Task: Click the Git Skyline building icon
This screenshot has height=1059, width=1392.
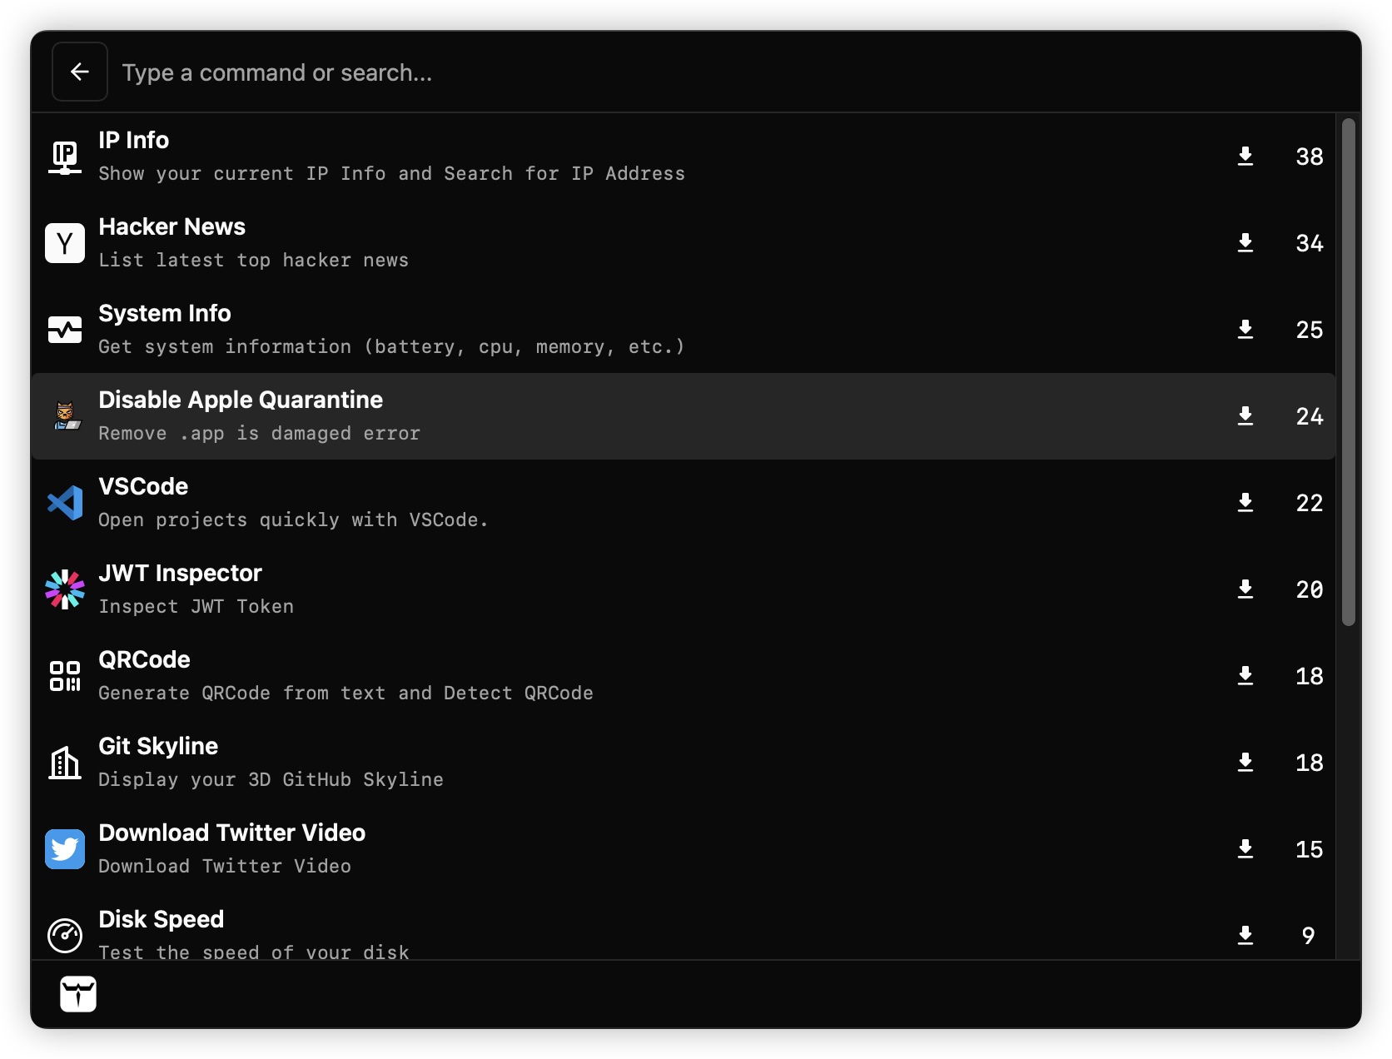Action: tap(65, 763)
